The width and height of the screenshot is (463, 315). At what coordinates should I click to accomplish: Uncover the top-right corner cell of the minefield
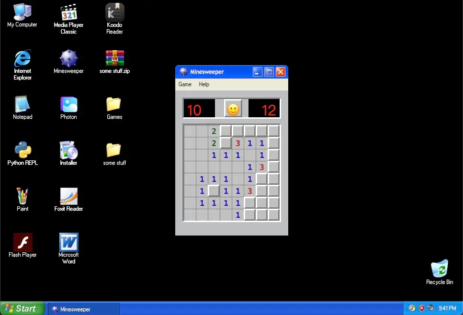coord(274,131)
